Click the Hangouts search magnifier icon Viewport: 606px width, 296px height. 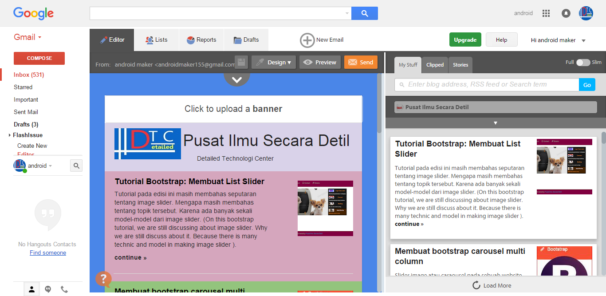click(76, 166)
